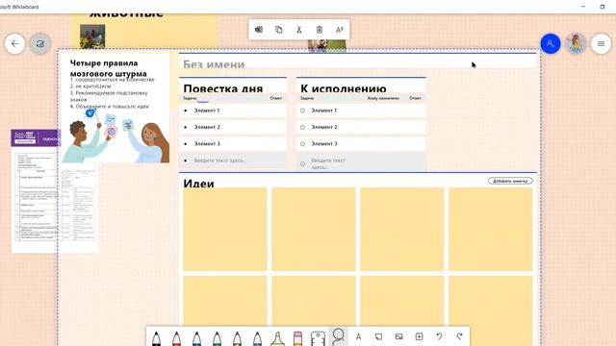Cut the selection with scissors icon
Image resolution: width=616 pixels, height=346 pixels.
(299, 30)
